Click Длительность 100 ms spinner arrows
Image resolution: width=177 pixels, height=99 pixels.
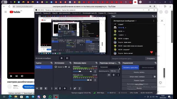coord(119,71)
